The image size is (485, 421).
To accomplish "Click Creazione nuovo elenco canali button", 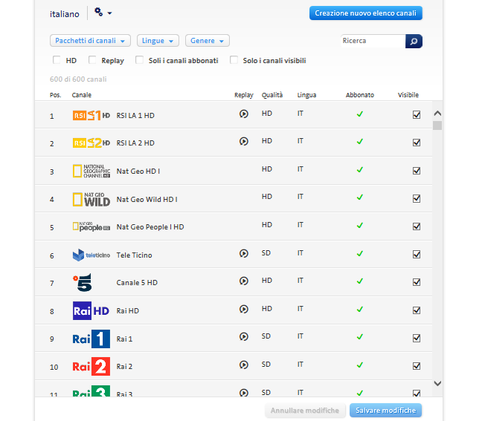I will 365,13.
